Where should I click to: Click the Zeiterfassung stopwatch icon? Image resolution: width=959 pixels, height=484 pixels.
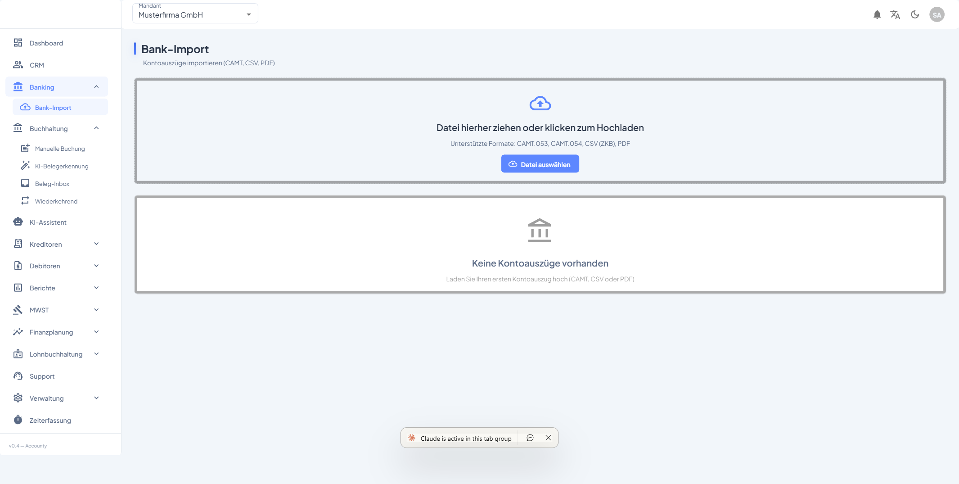tap(18, 420)
